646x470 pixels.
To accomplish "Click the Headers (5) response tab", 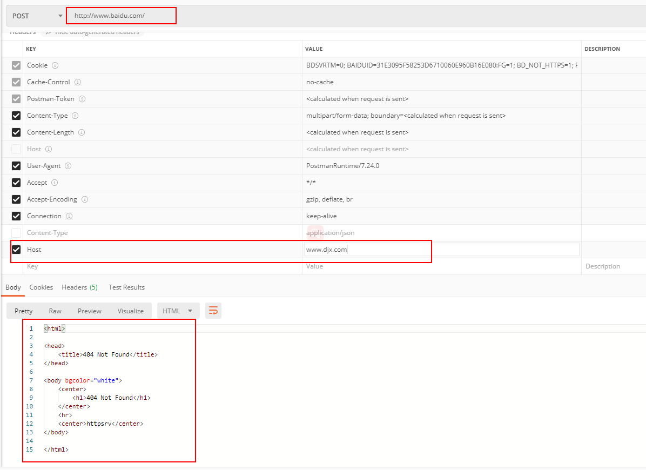I will click(x=79, y=287).
